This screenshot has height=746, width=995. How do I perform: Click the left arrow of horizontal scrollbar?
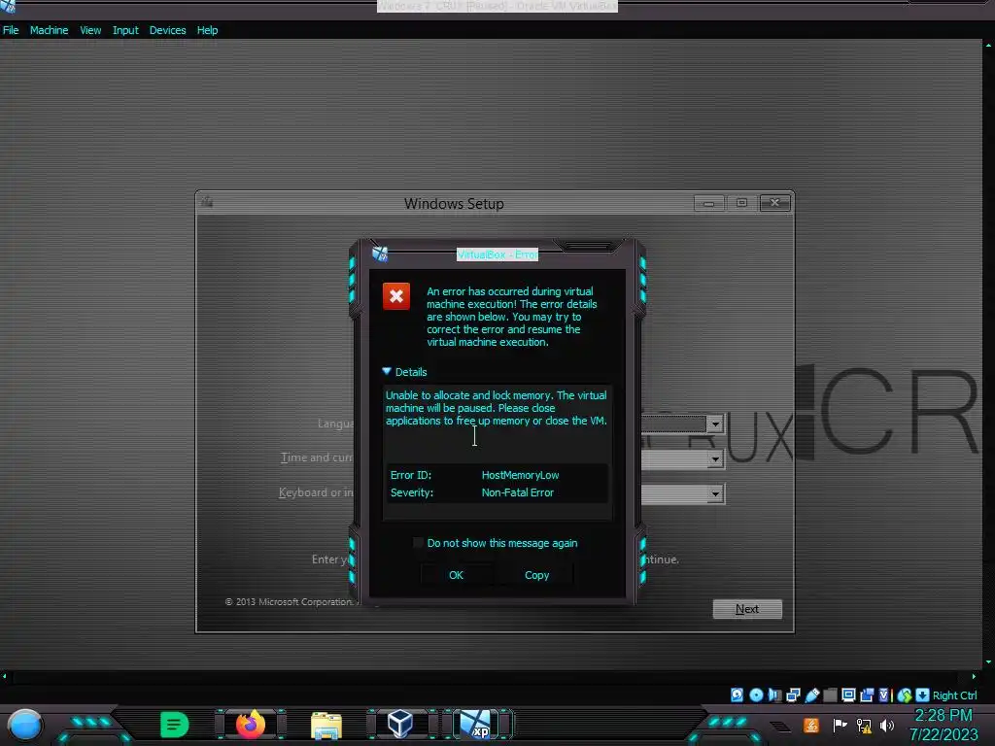5,677
